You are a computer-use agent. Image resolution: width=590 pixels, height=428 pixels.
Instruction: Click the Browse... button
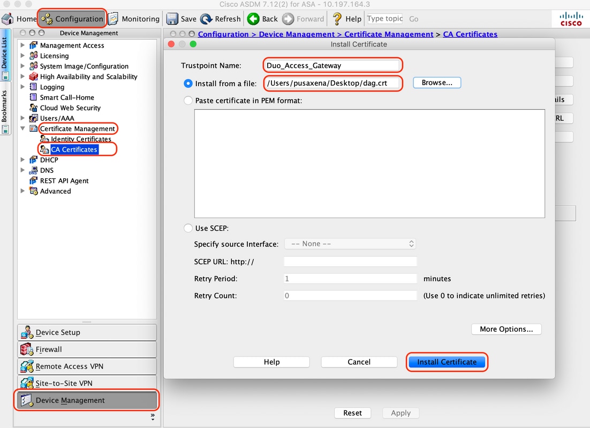[437, 83]
